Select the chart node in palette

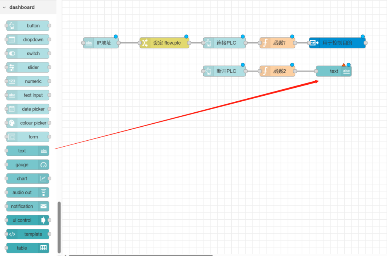click(x=28, y=178)
